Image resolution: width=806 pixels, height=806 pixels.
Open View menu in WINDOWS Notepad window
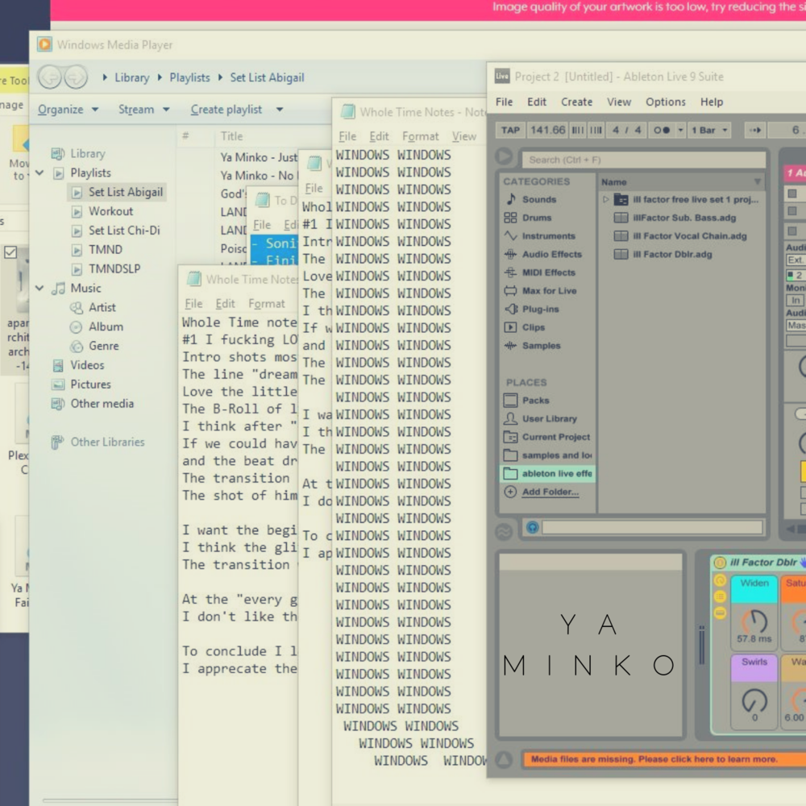click(x=464, y=136)
